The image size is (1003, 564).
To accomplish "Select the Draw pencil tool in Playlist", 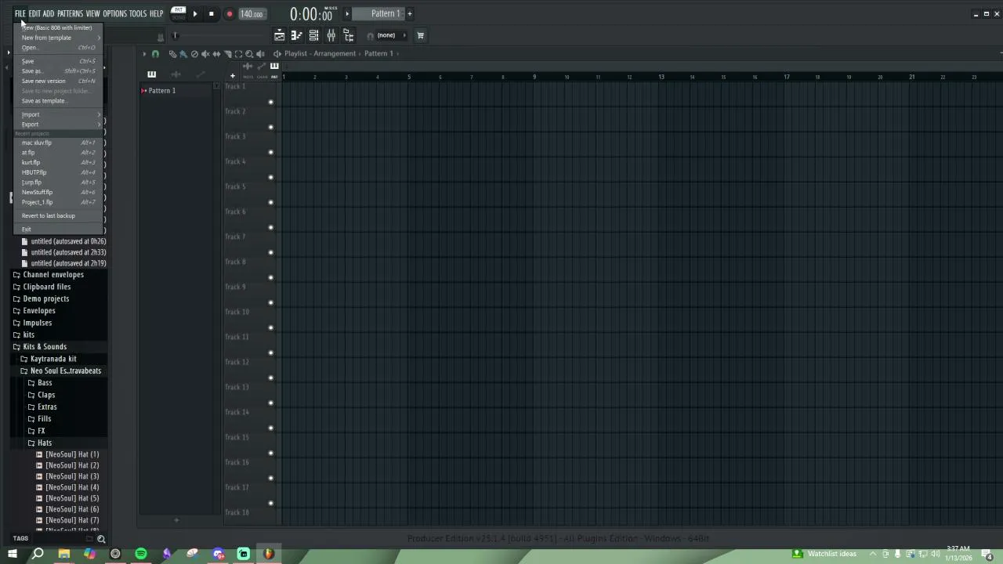I will coord(172,54).
